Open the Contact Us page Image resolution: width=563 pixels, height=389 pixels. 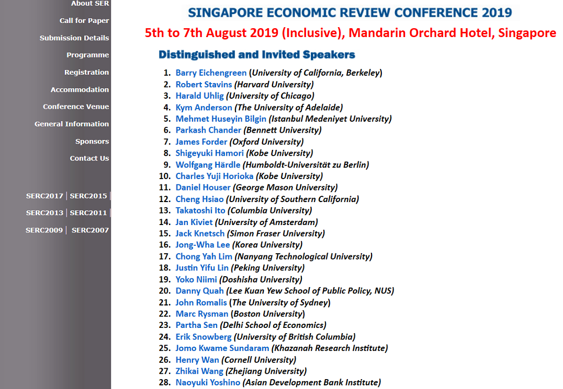[x=89, y=158]
